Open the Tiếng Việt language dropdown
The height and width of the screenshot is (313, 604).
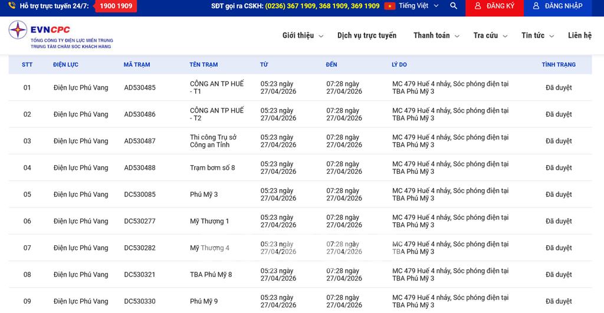click(419, 6)
